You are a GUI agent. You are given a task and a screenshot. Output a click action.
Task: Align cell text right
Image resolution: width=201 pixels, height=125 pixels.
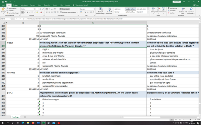(x=51, y=12)
